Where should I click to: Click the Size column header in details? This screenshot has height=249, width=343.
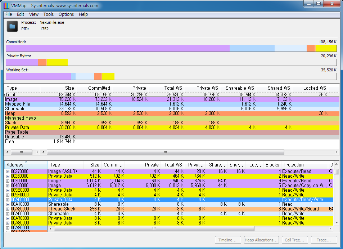(92, 165)
